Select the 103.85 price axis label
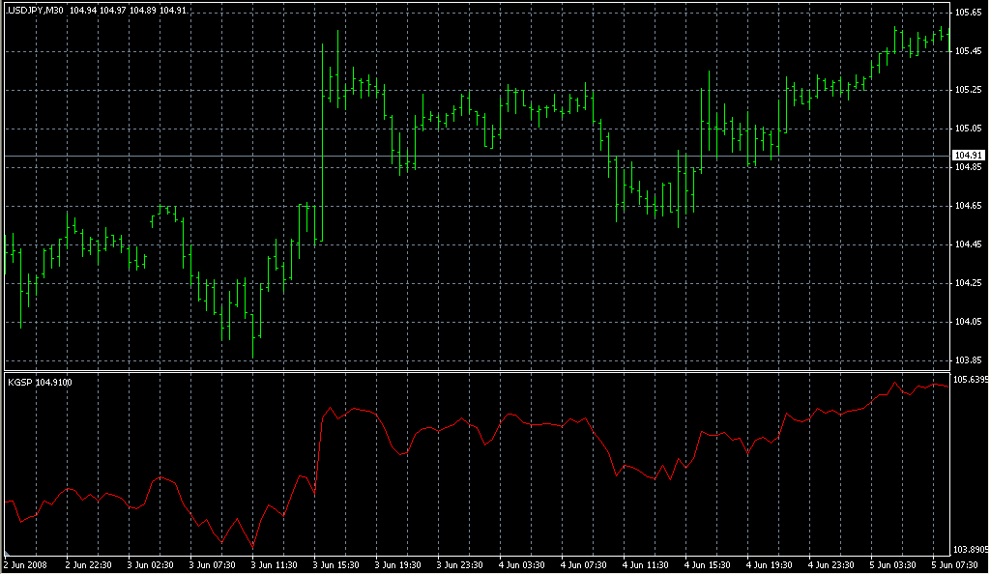This screenshot has width=990, height=574. [968, 360]
